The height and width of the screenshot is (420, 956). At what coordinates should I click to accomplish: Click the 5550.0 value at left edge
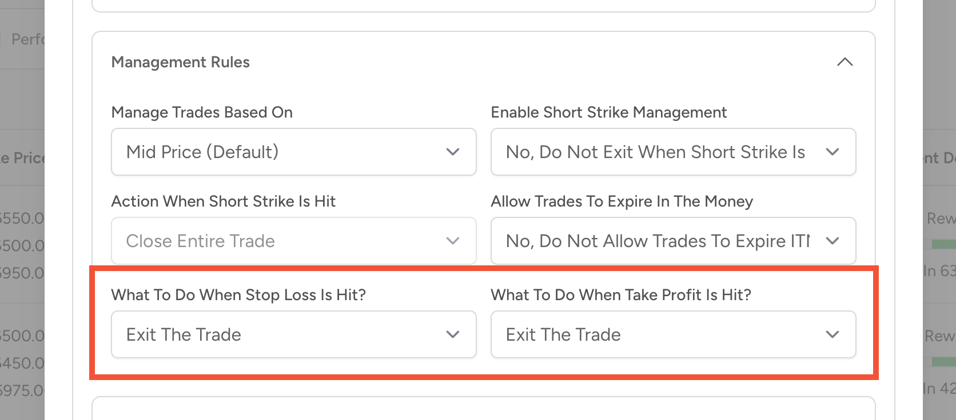tap(22, 219)
